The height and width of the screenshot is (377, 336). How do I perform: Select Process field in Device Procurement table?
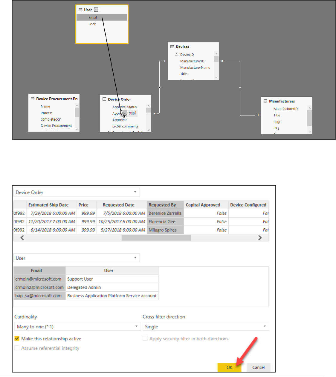[x=47, y=113]
